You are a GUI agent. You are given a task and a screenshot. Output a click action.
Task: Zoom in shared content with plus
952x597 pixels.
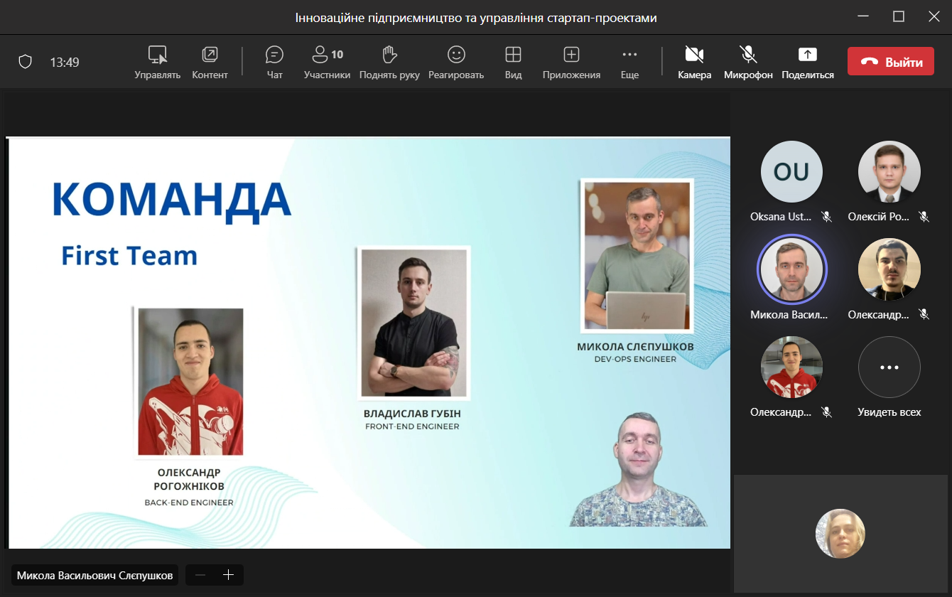228,575
